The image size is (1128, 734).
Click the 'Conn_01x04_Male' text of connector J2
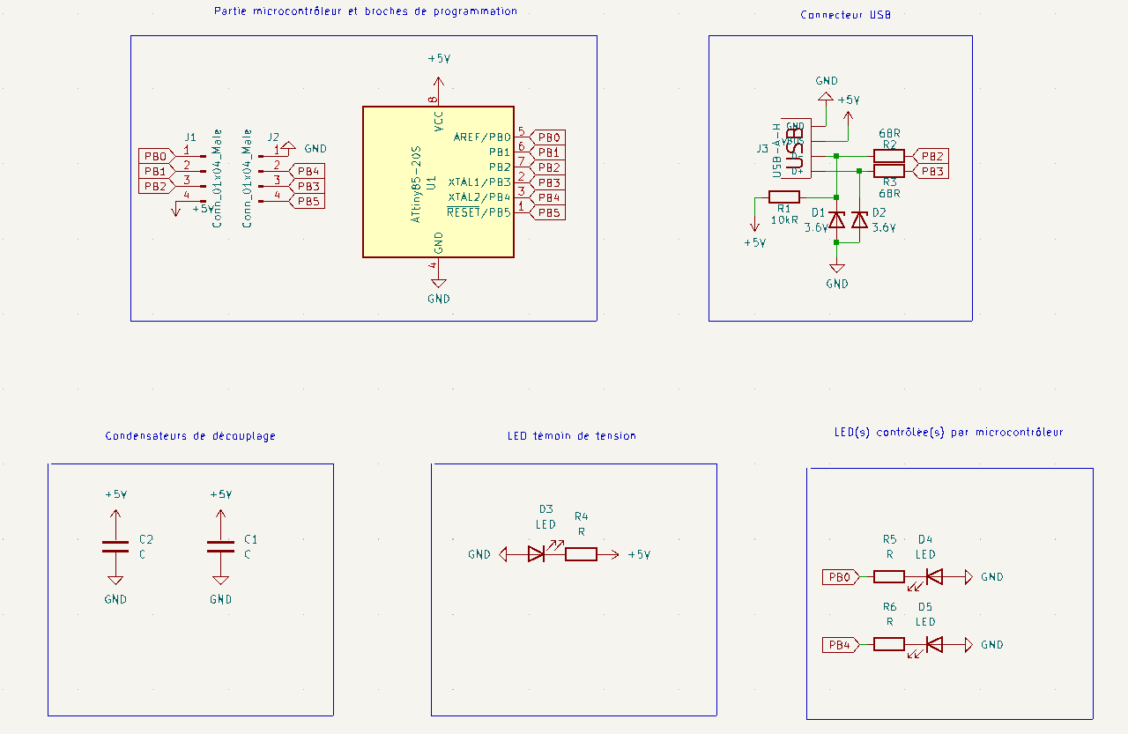pyautogui.click(x=248, y=178)
